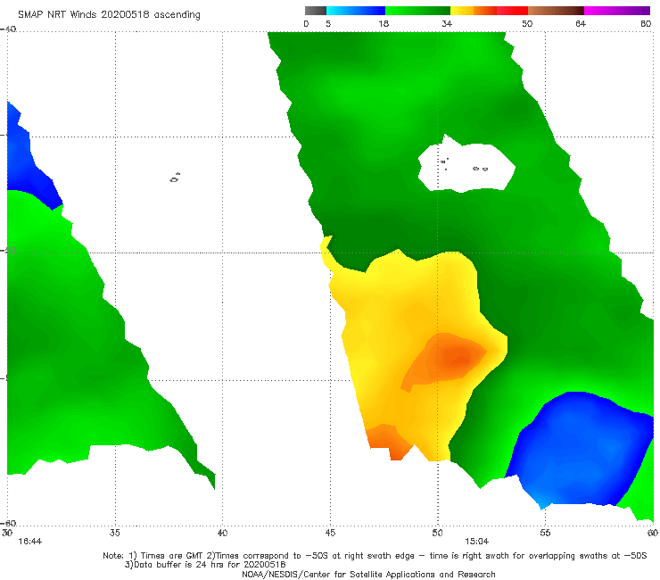Select the green segment of the colorbar
This screenshot has height=580, width=660.
point(417,11)
